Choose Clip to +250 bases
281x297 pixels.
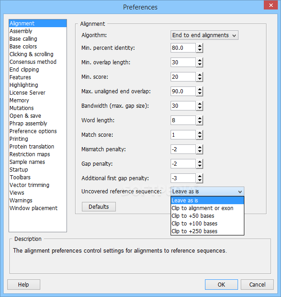coord(207,231)
